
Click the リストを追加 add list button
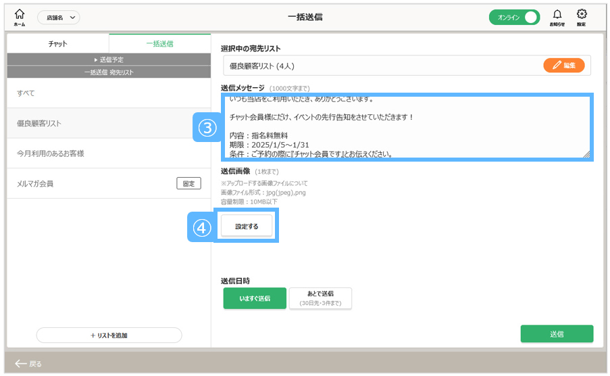pos(109,335)
